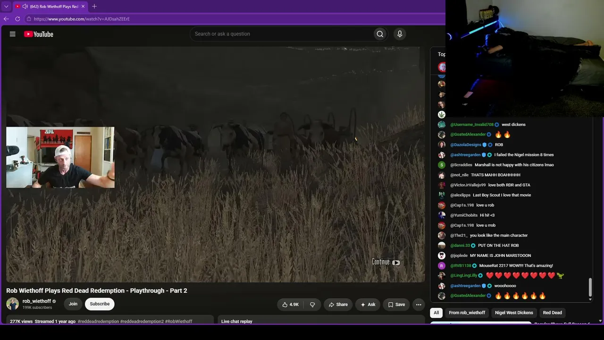Open @YumiChobits chat avatar
This screenshot has height=340, width=604.
click(x=442, y=215)
